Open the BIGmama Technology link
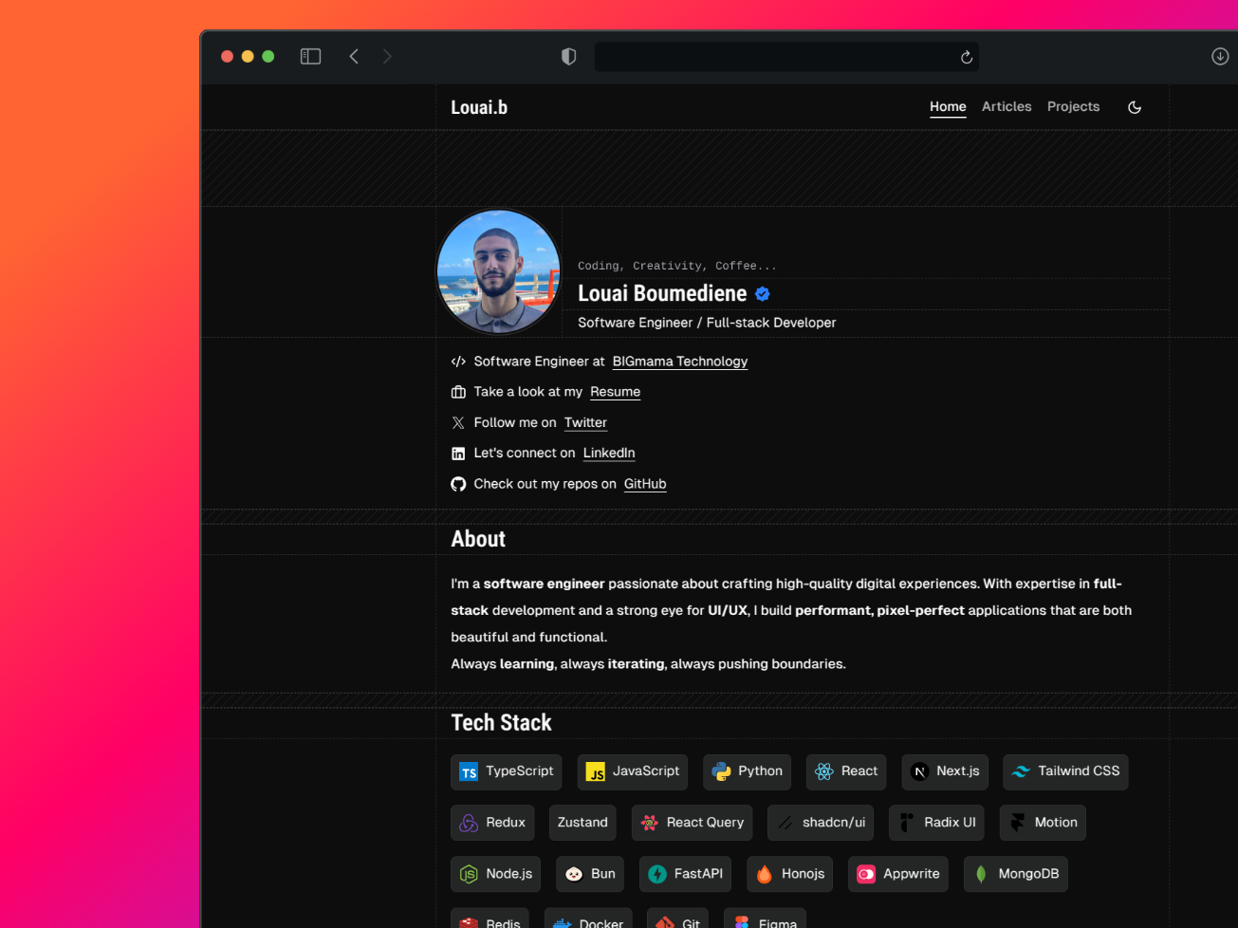The width and height of the screenshot is (1238, 928). pyautogui.click(x=679, y=362)
